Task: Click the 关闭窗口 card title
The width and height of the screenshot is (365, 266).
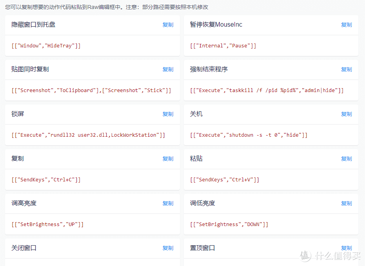Action: [x=24, y=248]
